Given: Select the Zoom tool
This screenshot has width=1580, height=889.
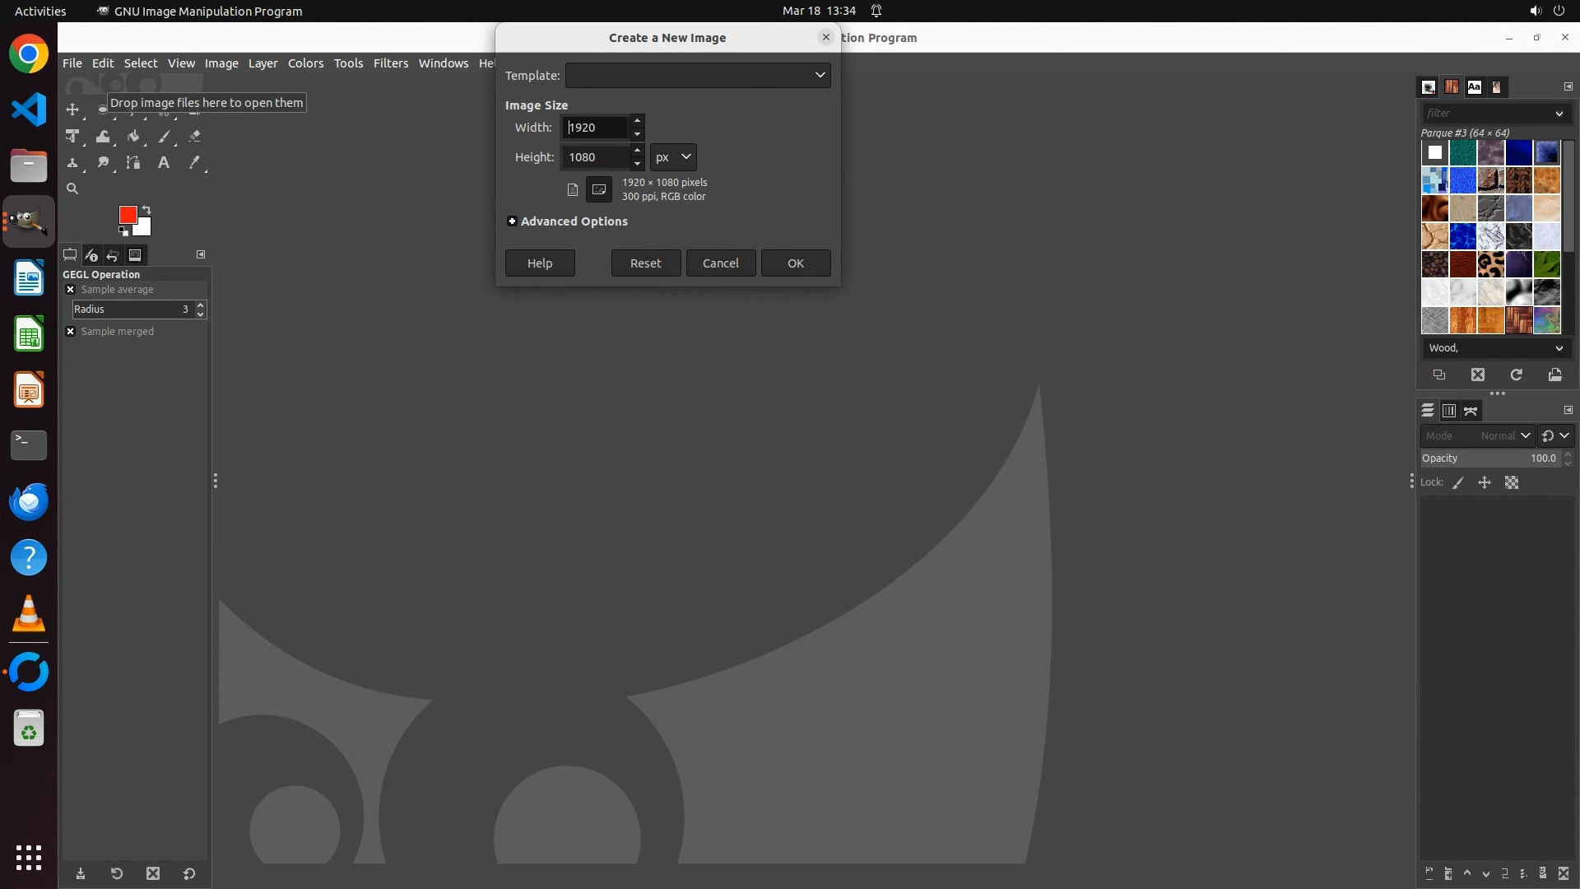Looking at the screenshot, I should (72, 189).
